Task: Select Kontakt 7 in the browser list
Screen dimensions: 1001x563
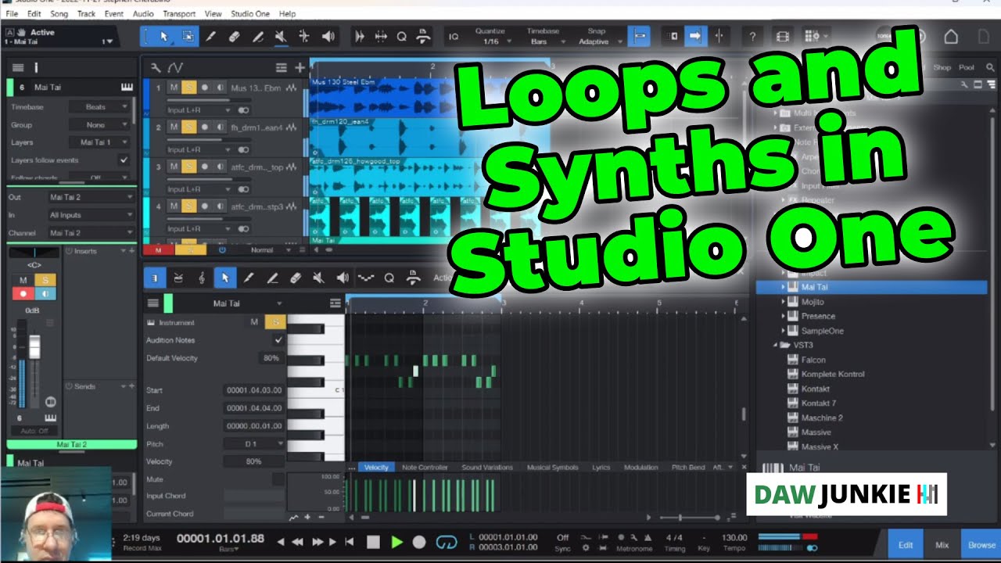Action: [x=818, y=403]
